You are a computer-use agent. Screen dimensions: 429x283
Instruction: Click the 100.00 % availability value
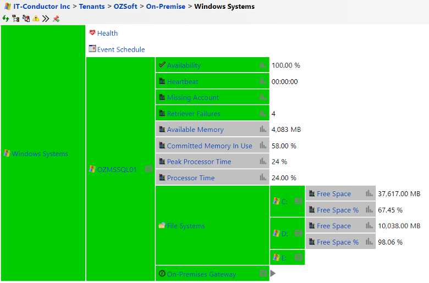coord(285,65)
